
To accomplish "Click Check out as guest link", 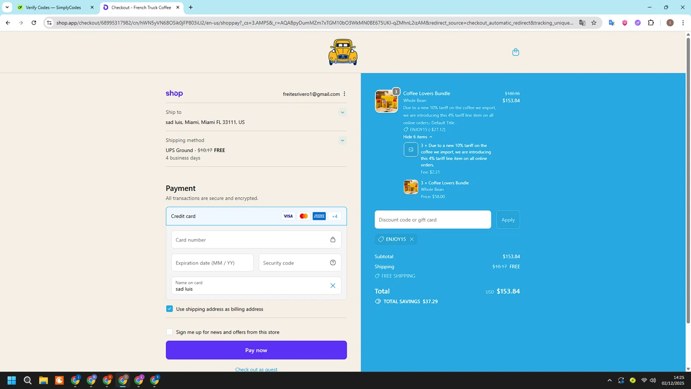I will pos(256,369).
